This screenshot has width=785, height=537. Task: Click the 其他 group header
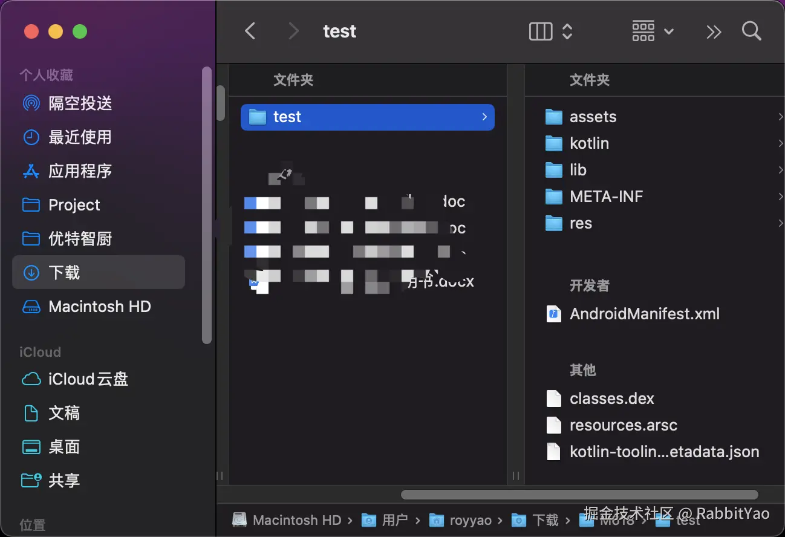(x=583, y=370)
